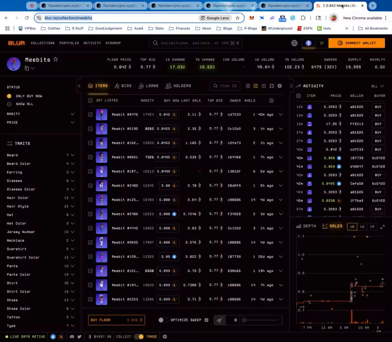Viewport: 392px width, 342px height.
Task: Check the box for Meebit #2253
Action: tap(90, 299)
